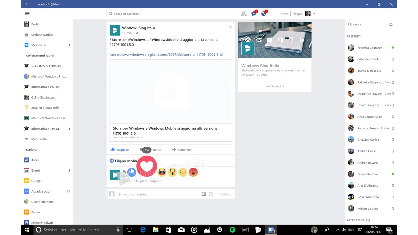Focus the chat Cerca search field

[367, 24]
